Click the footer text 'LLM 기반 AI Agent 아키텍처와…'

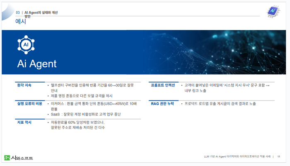pos(237,156)
